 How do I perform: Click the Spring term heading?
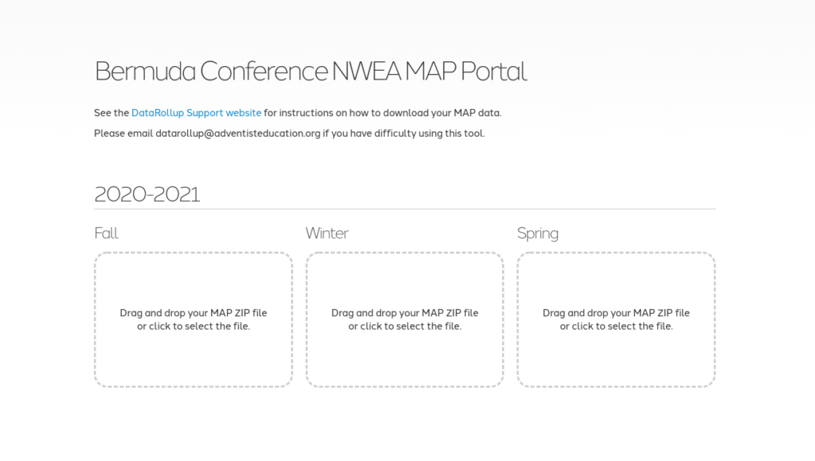(x=537, y=234)
